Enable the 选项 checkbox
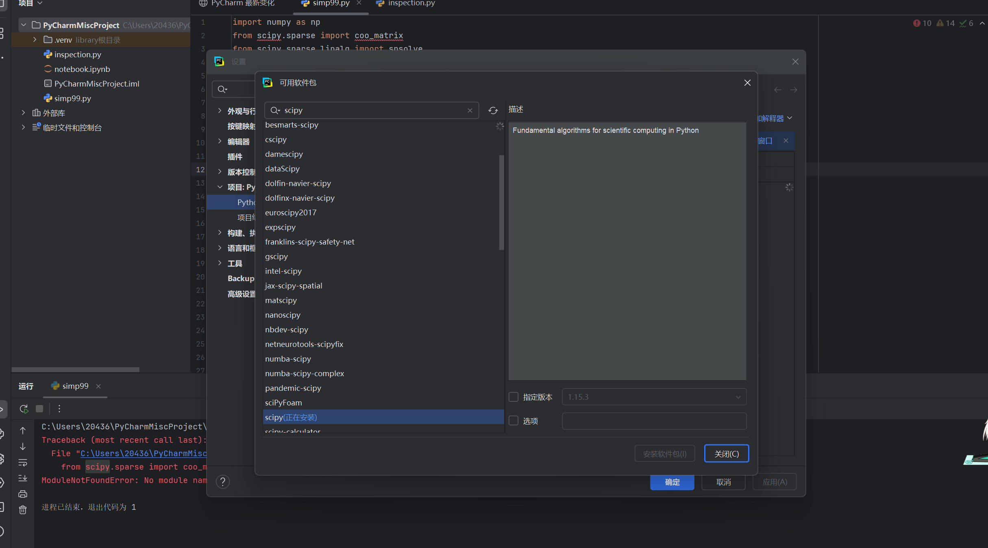 pos(513,421)
